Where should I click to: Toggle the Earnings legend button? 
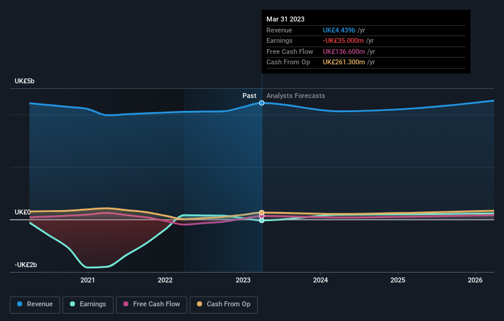coord(88,304)
